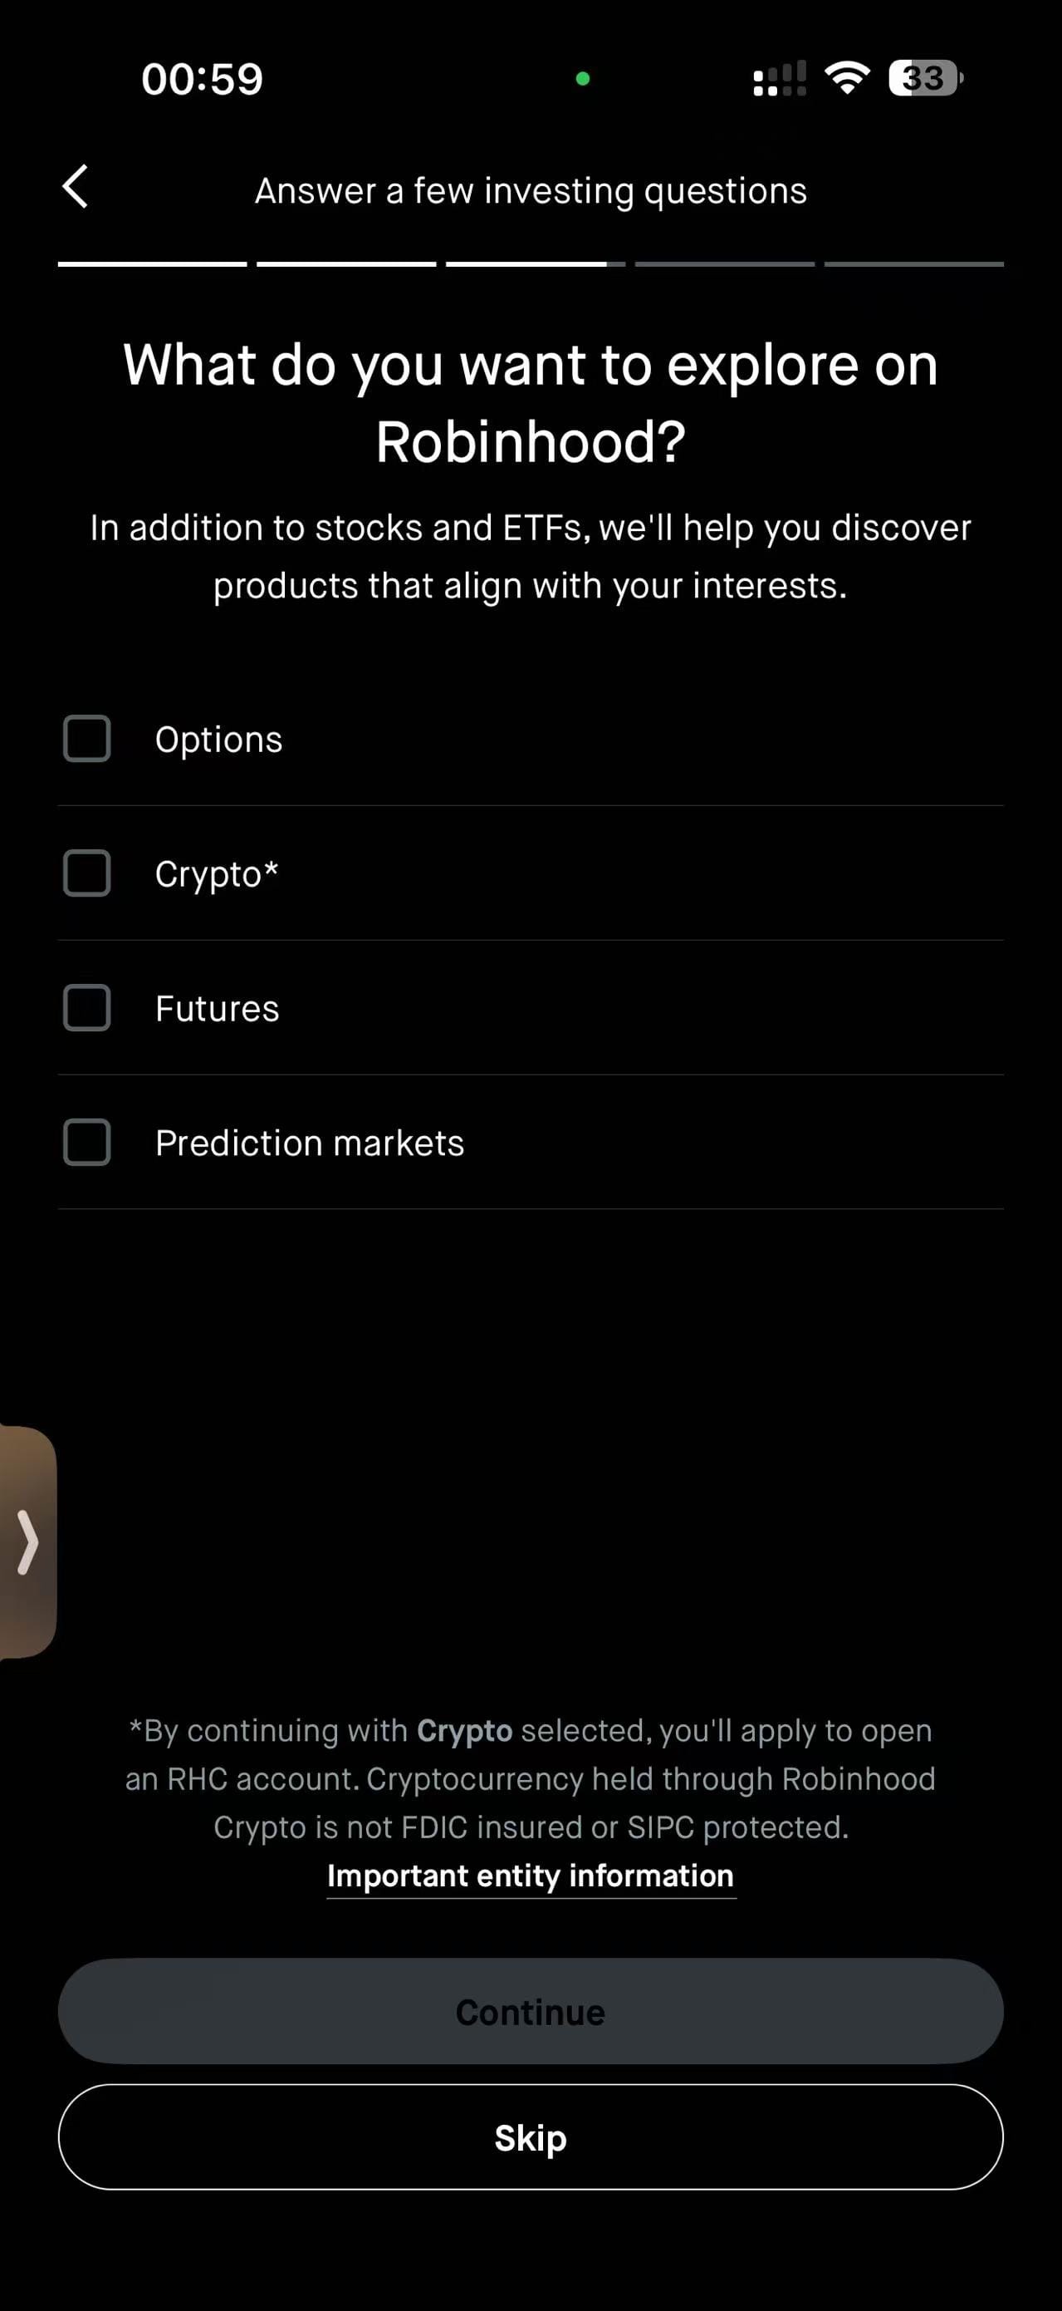Viewport: 1062px width, 2311px height.
Task: Check the Prediction markets checkbox
Action: pyautogui.click(x=87, y=1142)
